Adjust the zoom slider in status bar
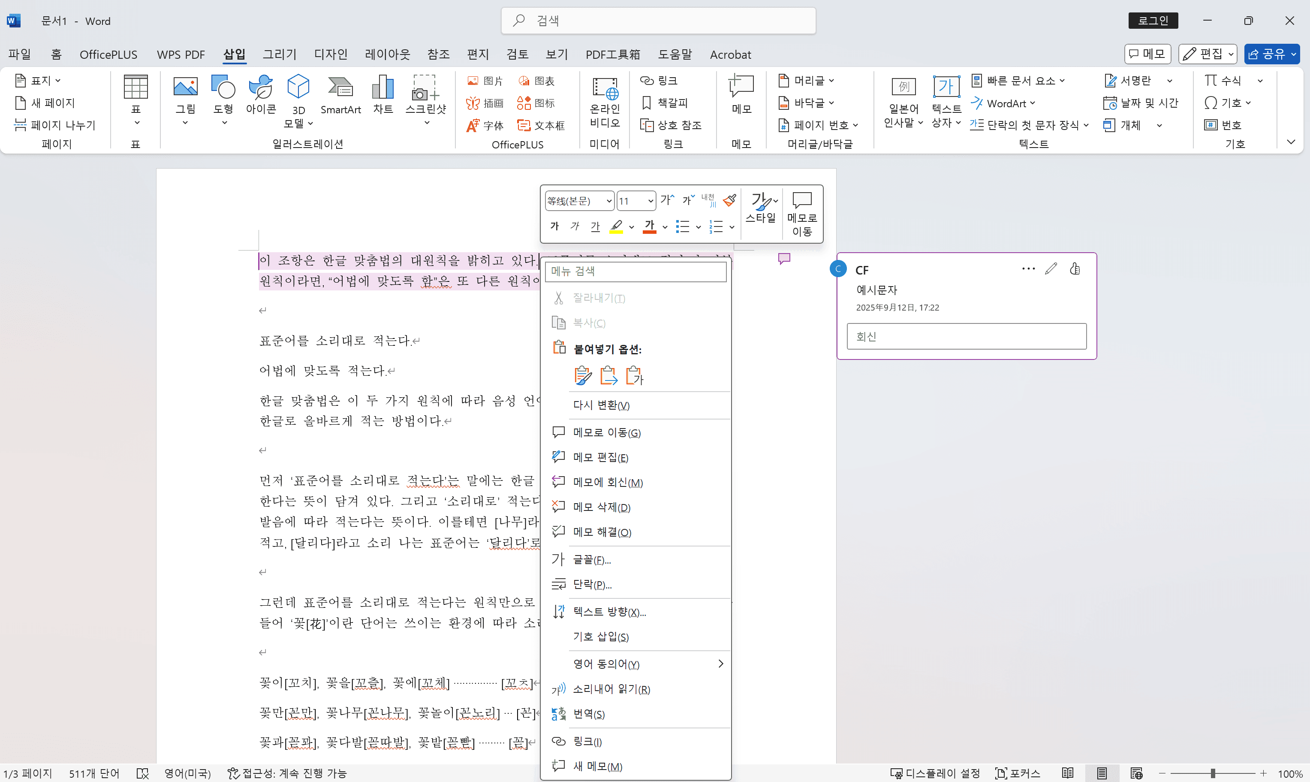 point(1213,773)
